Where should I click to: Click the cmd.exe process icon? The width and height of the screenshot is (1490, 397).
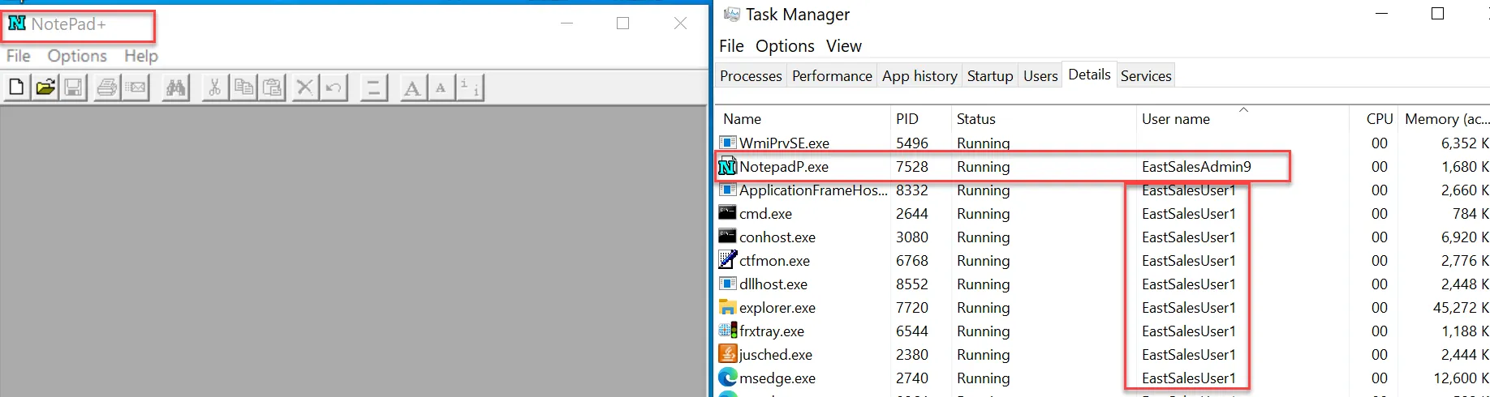coord(727,213)
